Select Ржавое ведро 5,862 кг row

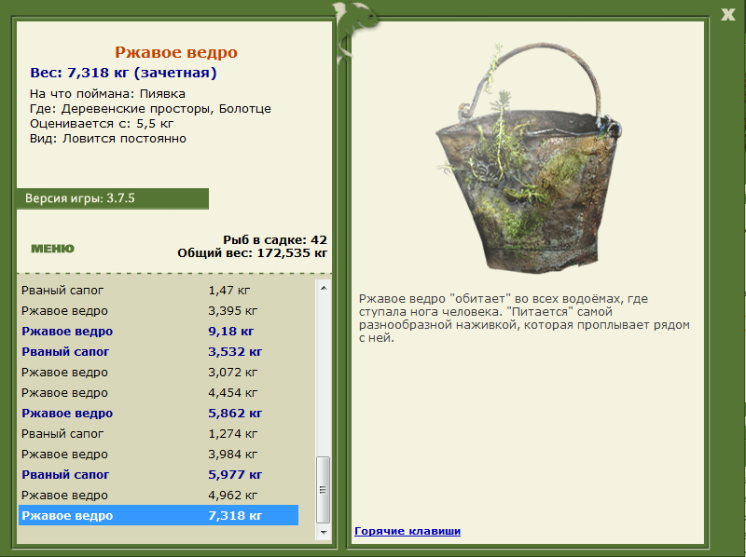pyautogui.click(x=159, y=413)
